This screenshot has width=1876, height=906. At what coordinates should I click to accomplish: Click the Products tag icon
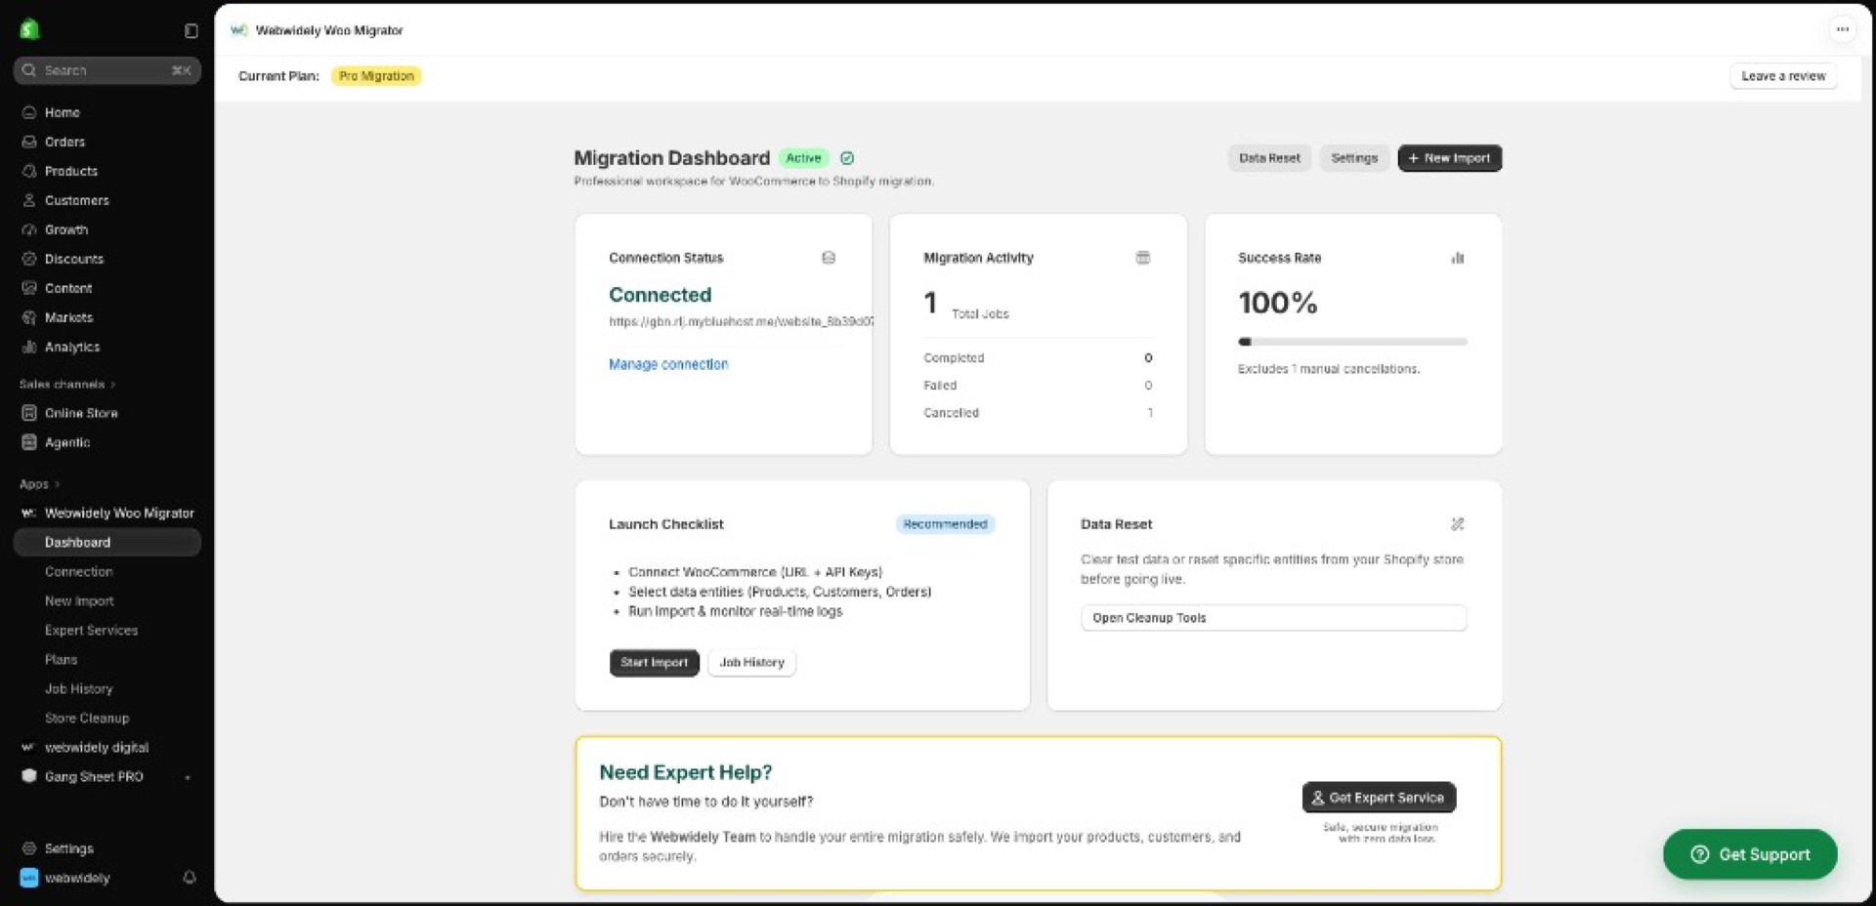click(x=29, y=171)
